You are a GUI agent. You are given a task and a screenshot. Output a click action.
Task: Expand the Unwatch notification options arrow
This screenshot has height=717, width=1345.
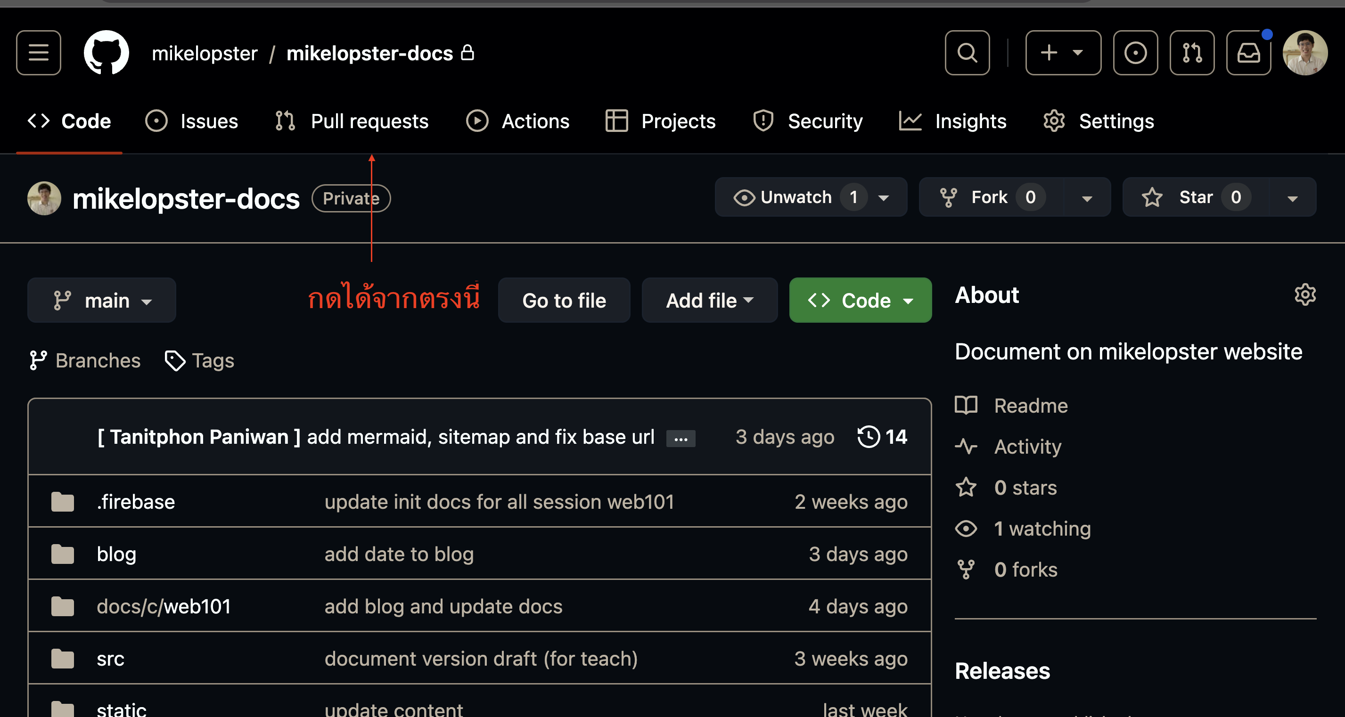[x=884, y=198]
